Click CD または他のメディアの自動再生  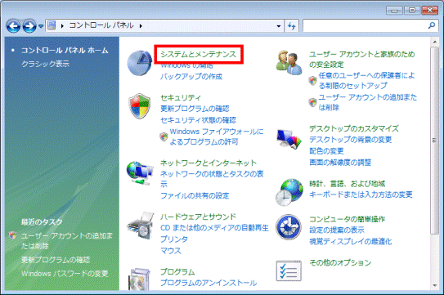point(214,228)
